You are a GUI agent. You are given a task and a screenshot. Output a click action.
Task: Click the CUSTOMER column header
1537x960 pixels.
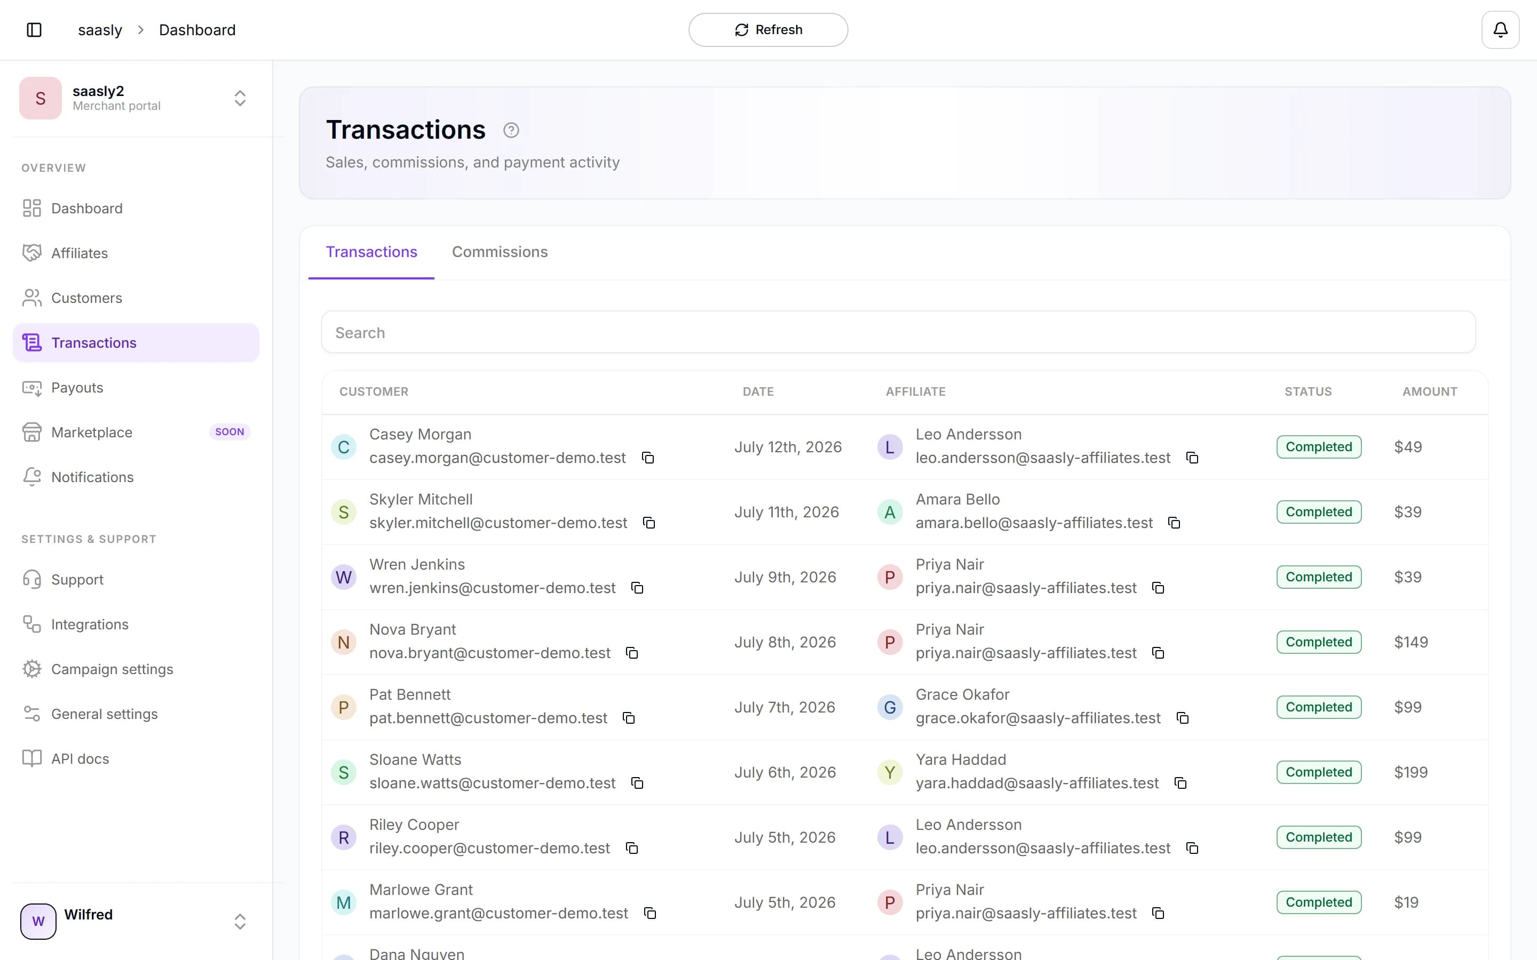click(x=374, y=392)
